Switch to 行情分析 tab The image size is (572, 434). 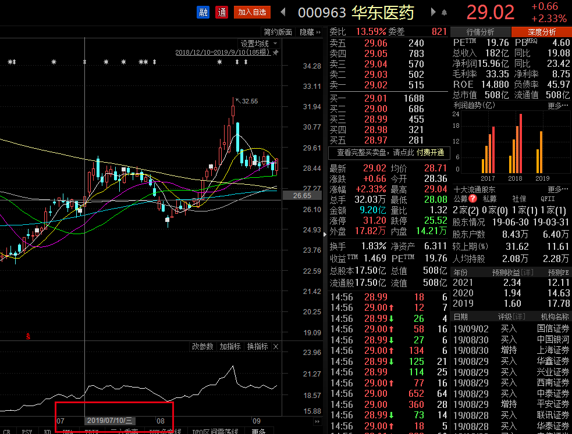[481, 32]
